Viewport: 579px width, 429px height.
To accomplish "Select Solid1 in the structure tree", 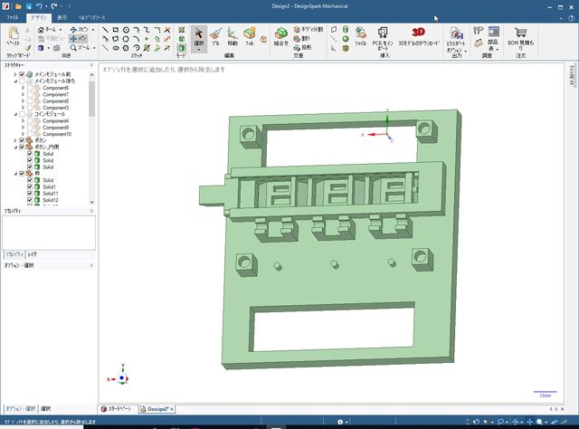I will pos(49,187).
